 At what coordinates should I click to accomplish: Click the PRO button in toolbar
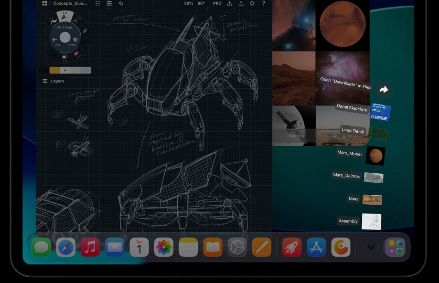(x=217, y=3)
